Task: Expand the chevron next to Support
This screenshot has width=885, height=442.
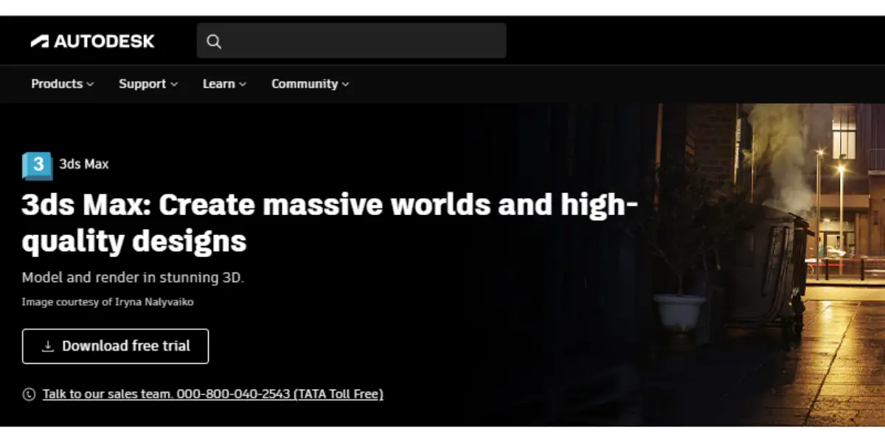Action: [174, 85]
